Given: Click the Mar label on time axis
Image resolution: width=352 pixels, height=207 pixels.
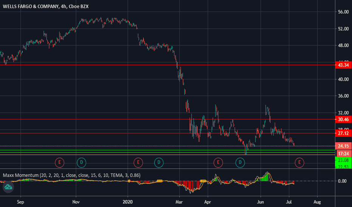Looking at the screenshot, I should pyautogui.click(x=179, y=202).
